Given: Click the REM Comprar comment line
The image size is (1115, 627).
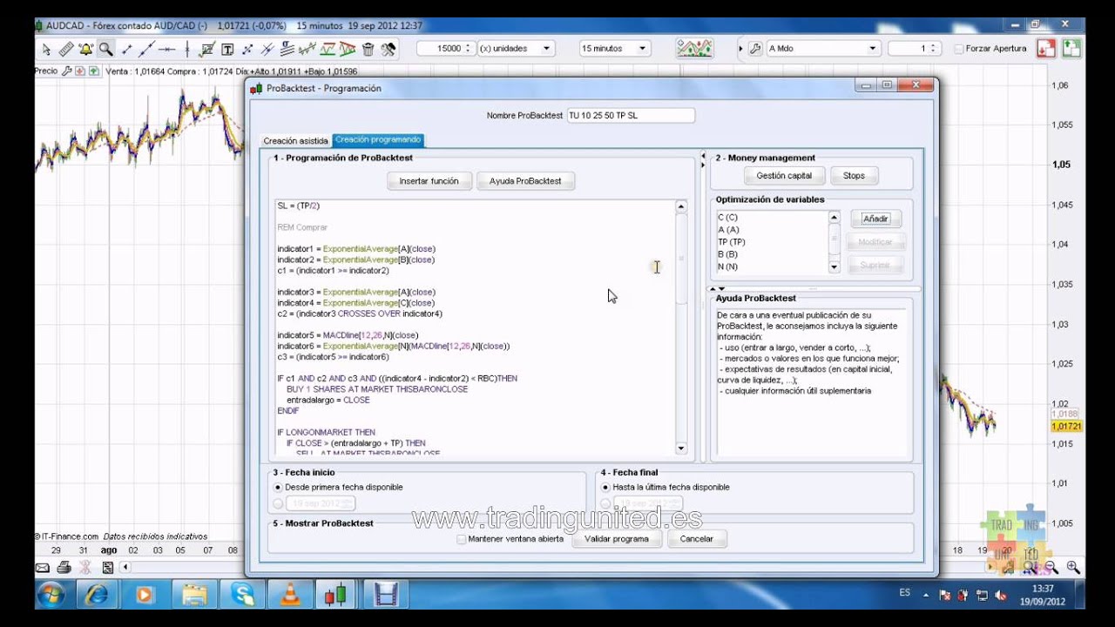Looking at the screenshot, I should [x=302, y=227].
